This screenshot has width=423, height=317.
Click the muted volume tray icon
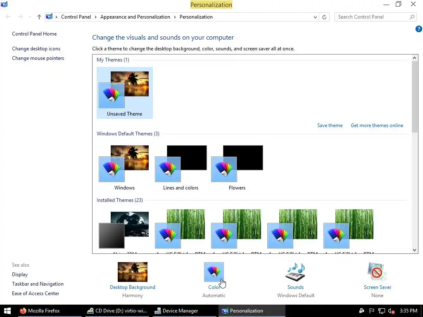tap(391, 311)
